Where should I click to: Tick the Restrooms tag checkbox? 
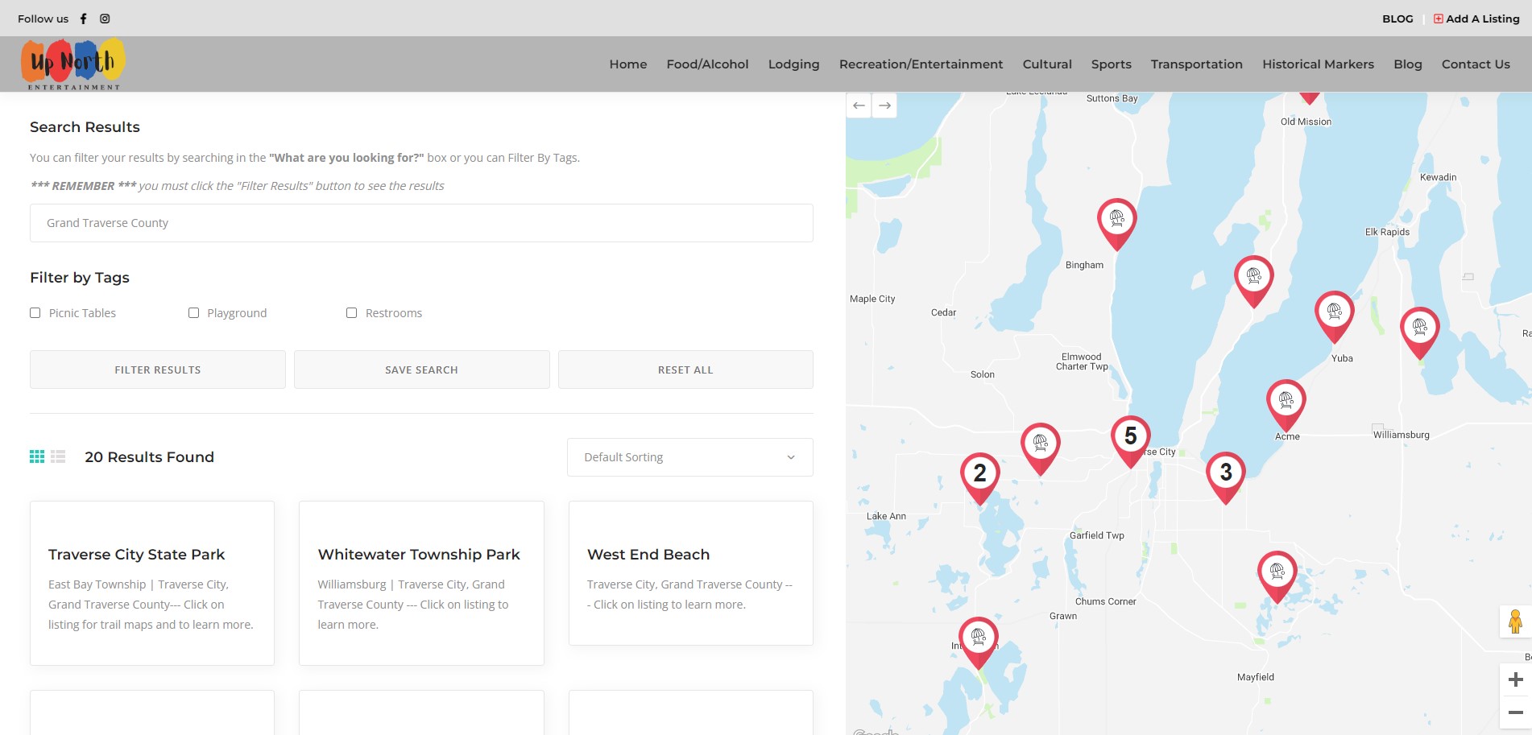tap(352, 313)
